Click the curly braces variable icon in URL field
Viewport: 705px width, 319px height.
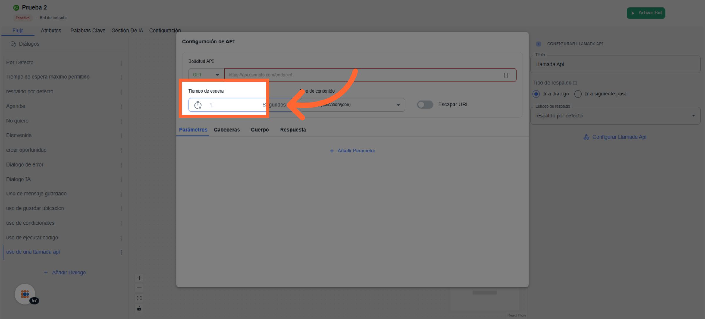[506, 75]
